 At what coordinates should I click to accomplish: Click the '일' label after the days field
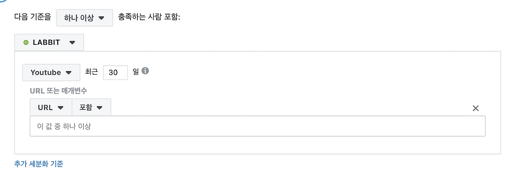pyautogui.click(x=135, y=72)
